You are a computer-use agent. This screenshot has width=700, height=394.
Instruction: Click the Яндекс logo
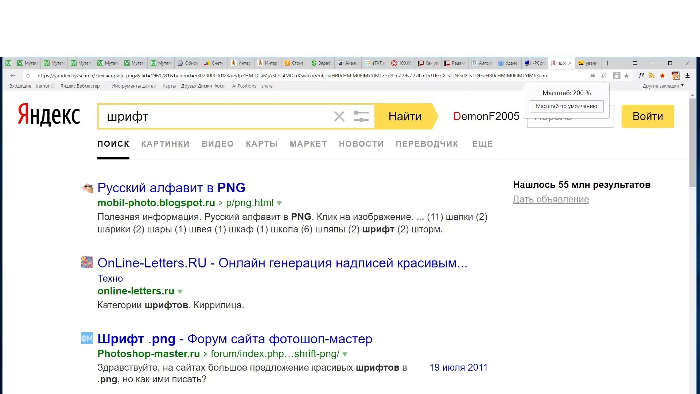pyautogui.click(x=49, y=115)
